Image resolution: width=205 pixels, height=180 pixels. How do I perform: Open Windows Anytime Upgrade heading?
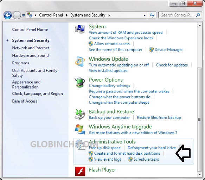click(120, 127)
